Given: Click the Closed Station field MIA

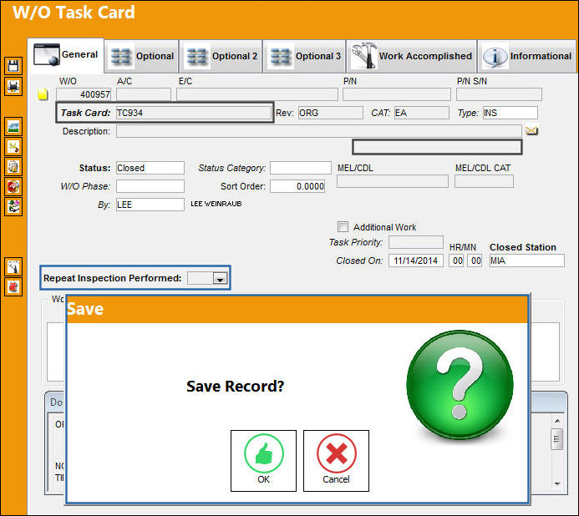Looking at the screenshot, I should pyautogui.click(x=527, y=261).
